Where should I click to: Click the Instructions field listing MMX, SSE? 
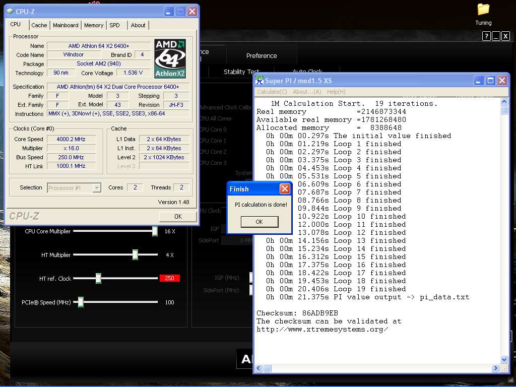pos(118,113)
